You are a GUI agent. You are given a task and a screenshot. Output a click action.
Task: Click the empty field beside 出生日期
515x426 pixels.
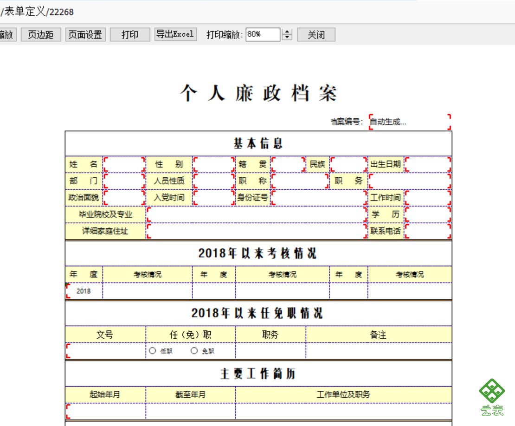pyautogui.click(x=428, y=164)
